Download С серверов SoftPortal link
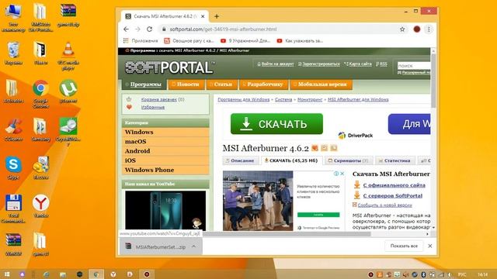 (x=393, y=196)
